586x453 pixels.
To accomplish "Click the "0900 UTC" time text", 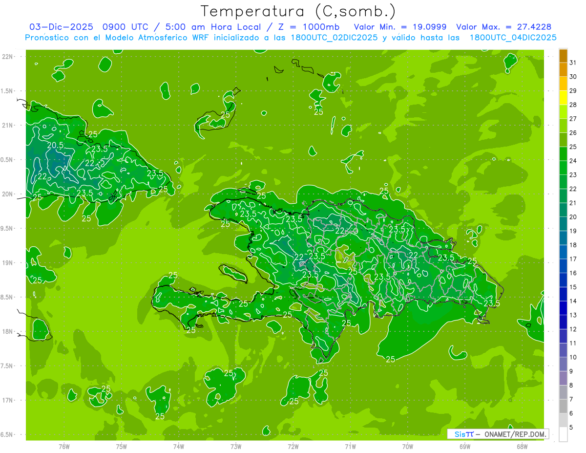I will (x=126, y=27).
